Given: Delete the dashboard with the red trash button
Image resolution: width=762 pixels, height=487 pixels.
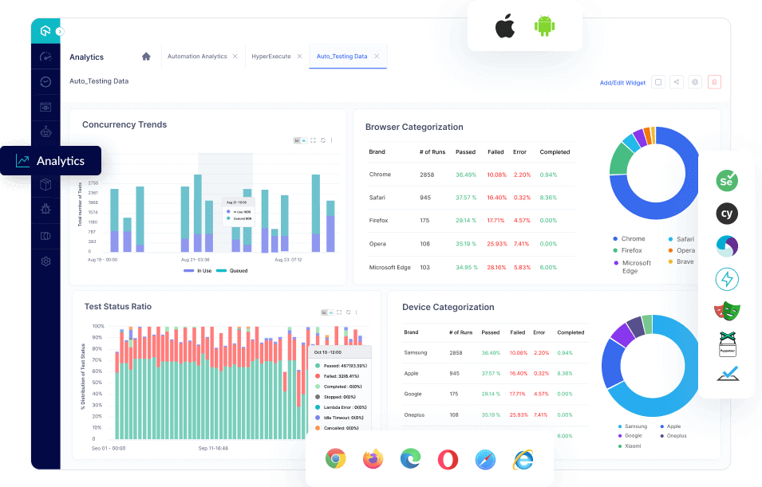Looking at the screenshot, I should [x=714, y=81].
